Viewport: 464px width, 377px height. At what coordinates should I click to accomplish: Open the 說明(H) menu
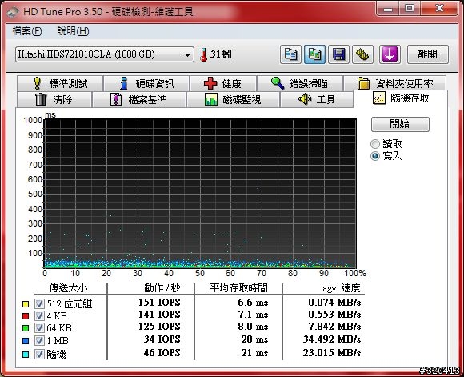pos(73,31)
